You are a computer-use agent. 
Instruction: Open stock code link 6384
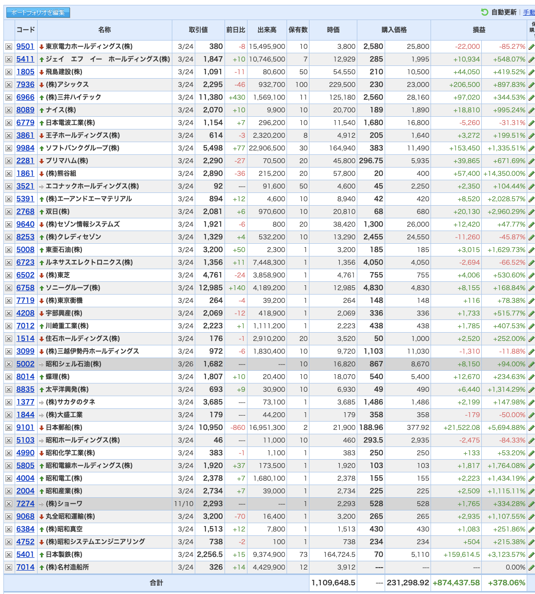pyautogui.click(x=25, y=529)
